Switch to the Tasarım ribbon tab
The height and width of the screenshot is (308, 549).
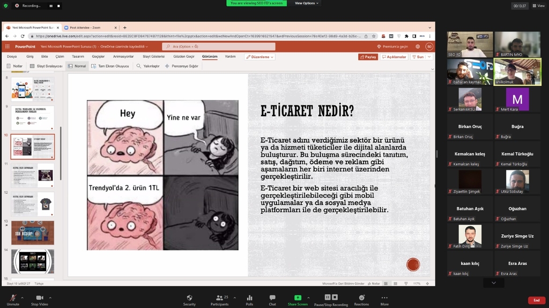tap(78, 57)
